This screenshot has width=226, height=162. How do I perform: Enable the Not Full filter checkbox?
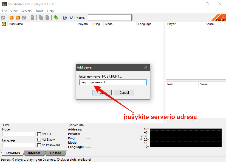pos(39,134)
